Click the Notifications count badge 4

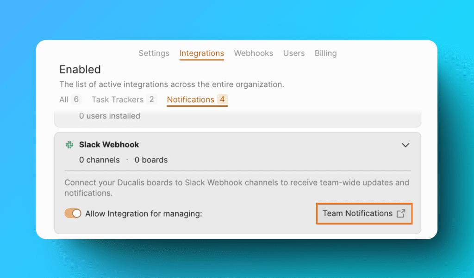pos(222,100)
